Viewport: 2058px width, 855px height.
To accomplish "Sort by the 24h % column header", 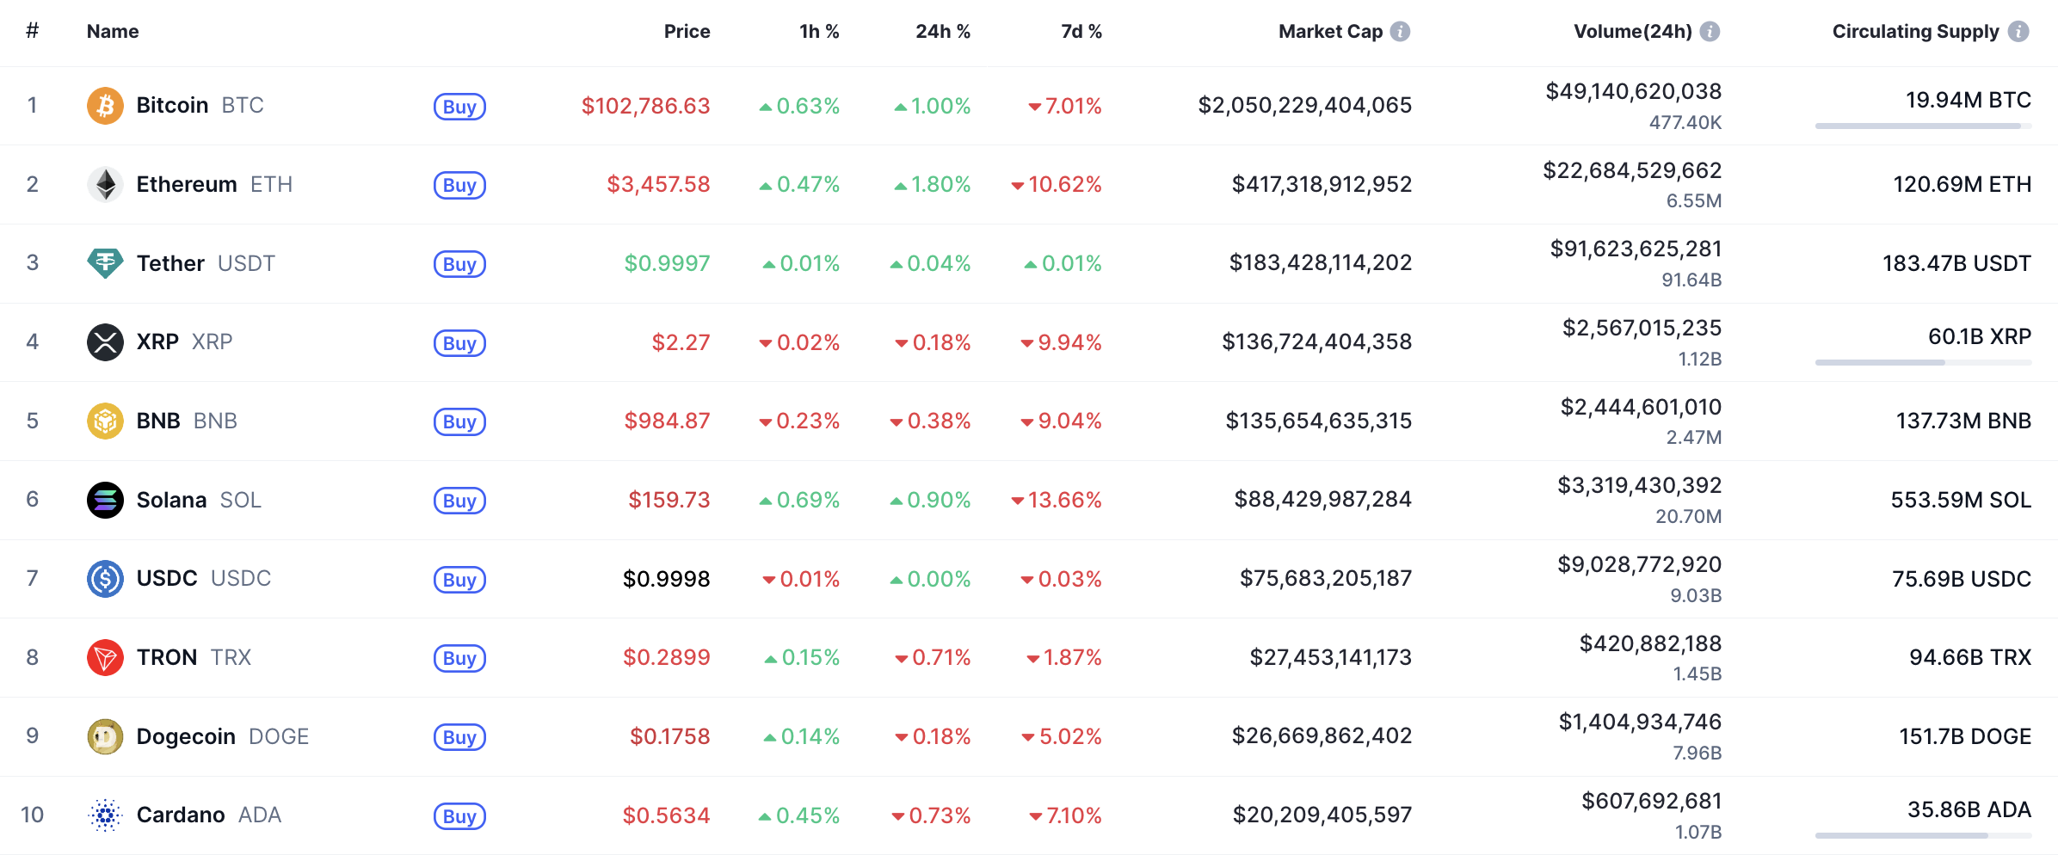I will pos(942,32).
